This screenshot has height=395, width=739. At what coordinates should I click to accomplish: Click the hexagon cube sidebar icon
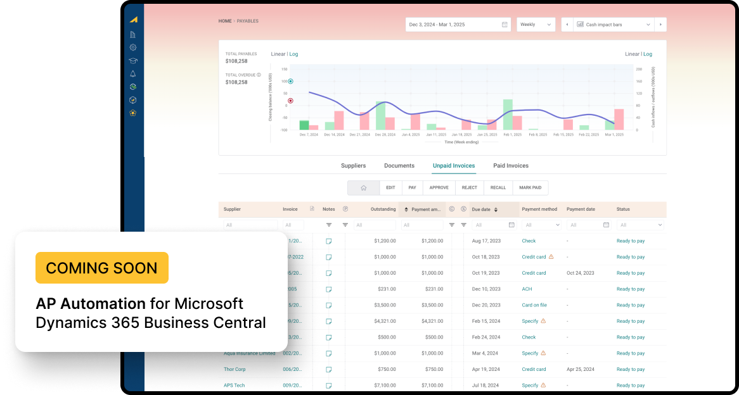(x=133, y=100)
